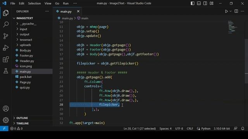Expand the input folder

(x=32, y=29)
